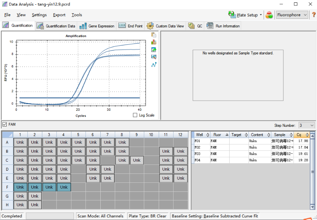
Task: Click Plate Type BR Clear status entry
Action: (x=148, y=216)
